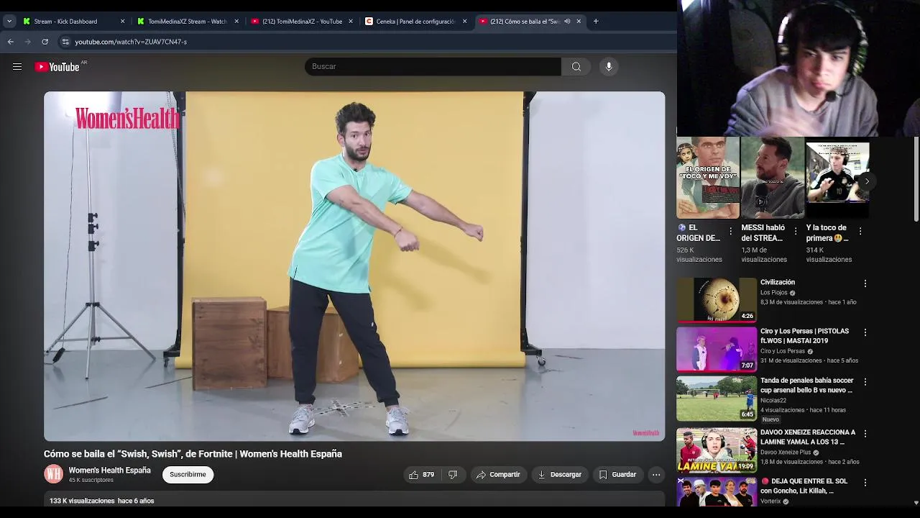
Task: Open PISTOLAS ft.WOS video thumbnail
Action: tap(717, 349)
